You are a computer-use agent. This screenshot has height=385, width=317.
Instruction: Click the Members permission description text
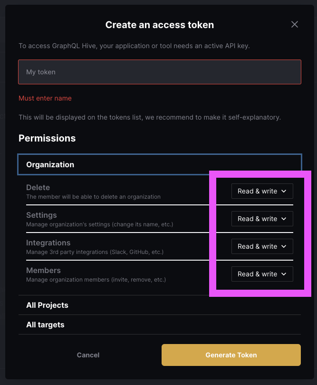[96, 280]
